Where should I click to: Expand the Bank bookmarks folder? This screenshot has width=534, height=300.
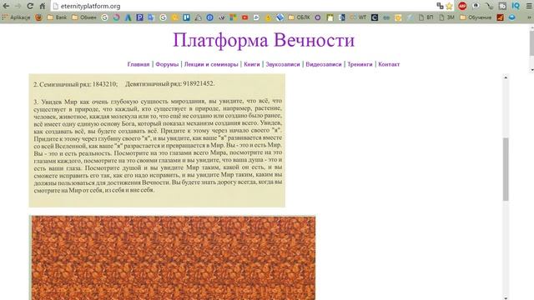coord(57,17)
